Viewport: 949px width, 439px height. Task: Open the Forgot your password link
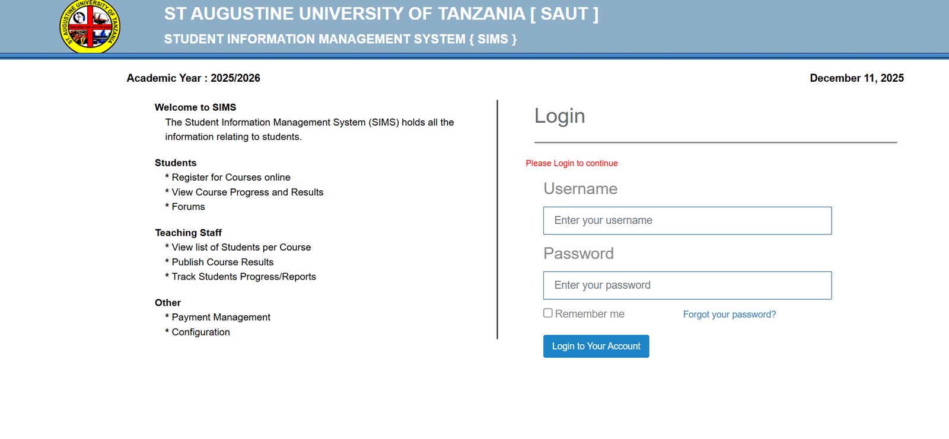point(729,315)
